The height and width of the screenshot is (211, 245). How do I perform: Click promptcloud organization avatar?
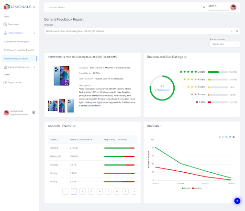pos(6,112)
